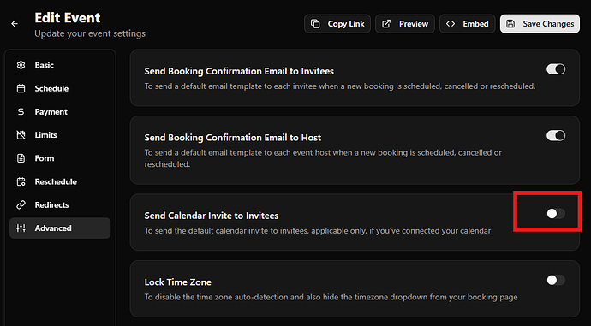Select the Form section
Screen dimensions: 591x326
click(60, 158)
